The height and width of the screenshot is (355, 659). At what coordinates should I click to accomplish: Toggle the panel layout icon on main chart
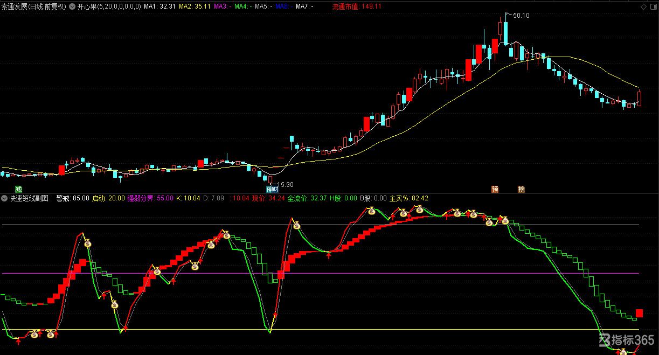coord(653,6)
